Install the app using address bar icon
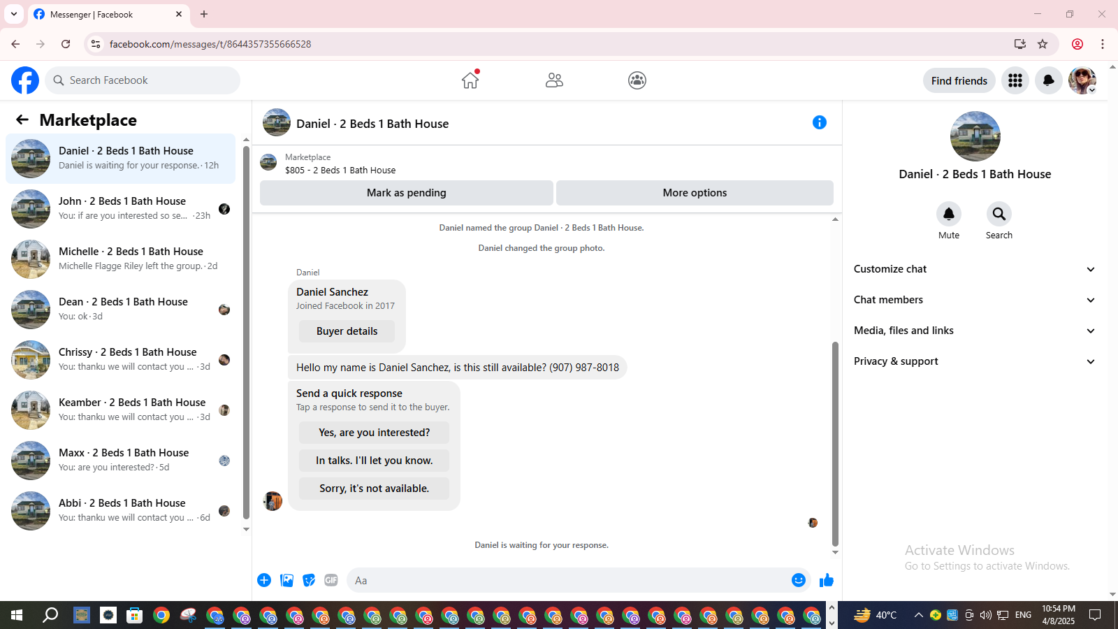The height and width of the screenshot is (629, 1118). 1020,44
